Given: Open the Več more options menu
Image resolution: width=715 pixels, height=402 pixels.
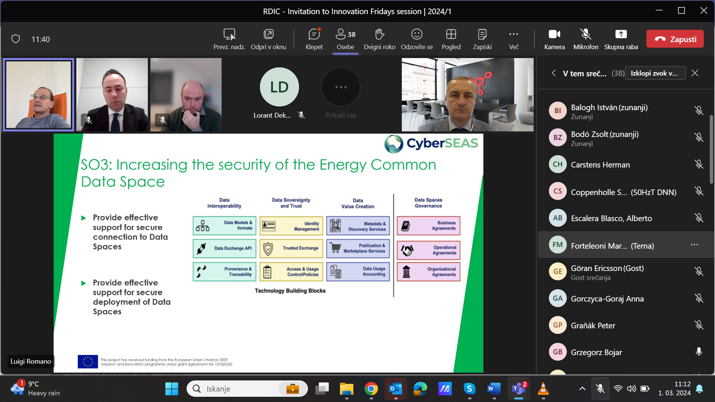Looking at the screenshot, I should pos(514,39).
